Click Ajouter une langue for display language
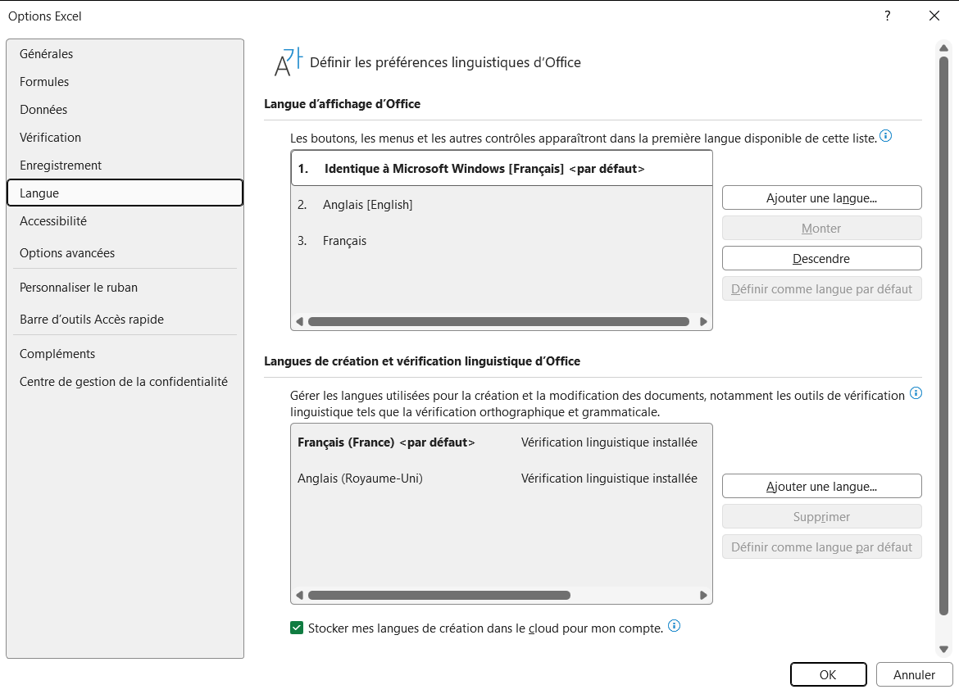Viewport: 959px width, 694px height. [821, 198]
